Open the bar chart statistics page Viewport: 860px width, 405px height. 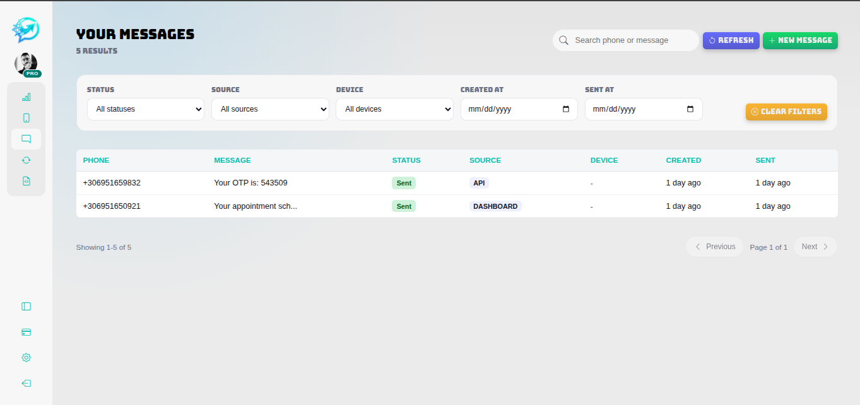26,97
